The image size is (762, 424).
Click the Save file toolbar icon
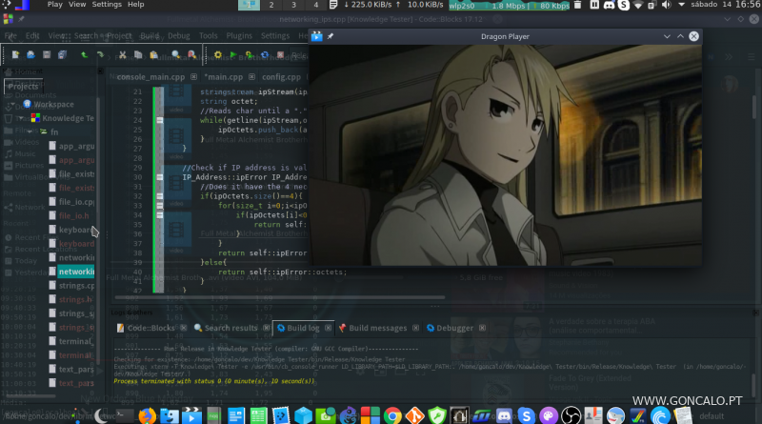coord(48,55)
